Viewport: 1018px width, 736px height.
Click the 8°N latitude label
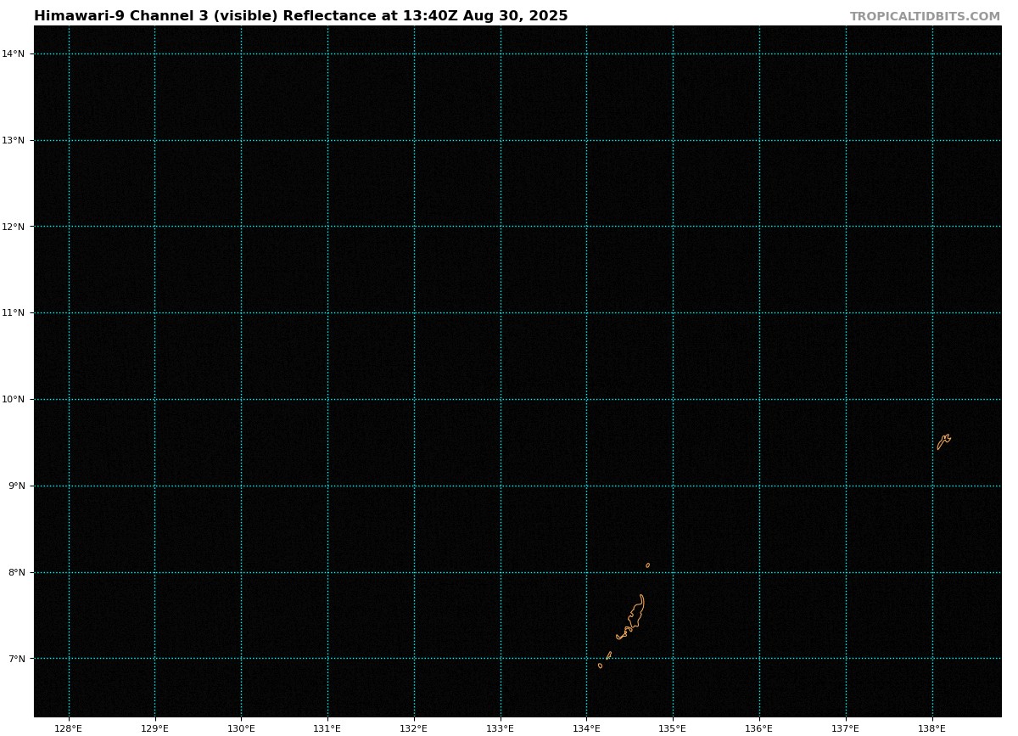(x=16, y=572)
